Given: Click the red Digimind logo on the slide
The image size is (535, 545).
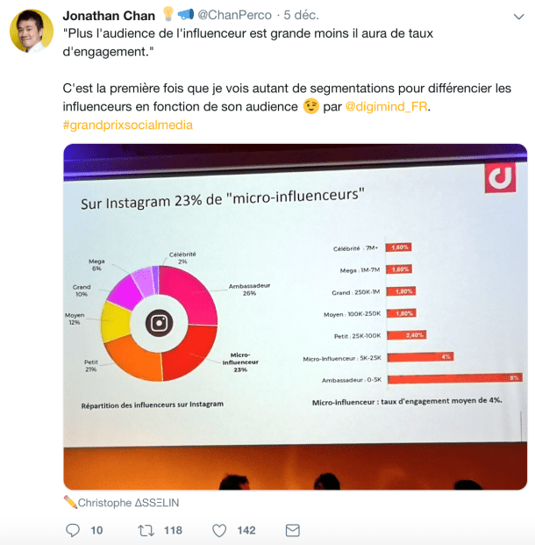Looking at the screenshot, I should [x=501, y=176].
